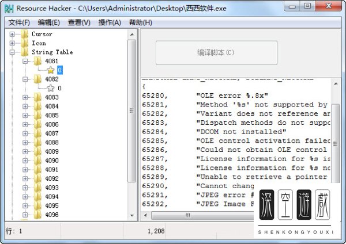Click the 4085 folder icon
Screen dimensions: 346x244
click(x=37, y=116)
